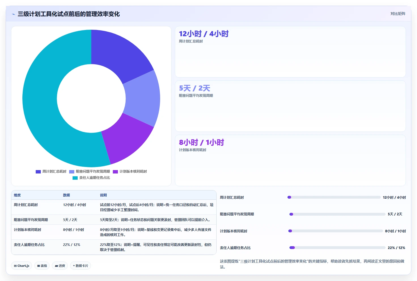Click table cell 责任人逾期任务占比

[x=29, y=245]
